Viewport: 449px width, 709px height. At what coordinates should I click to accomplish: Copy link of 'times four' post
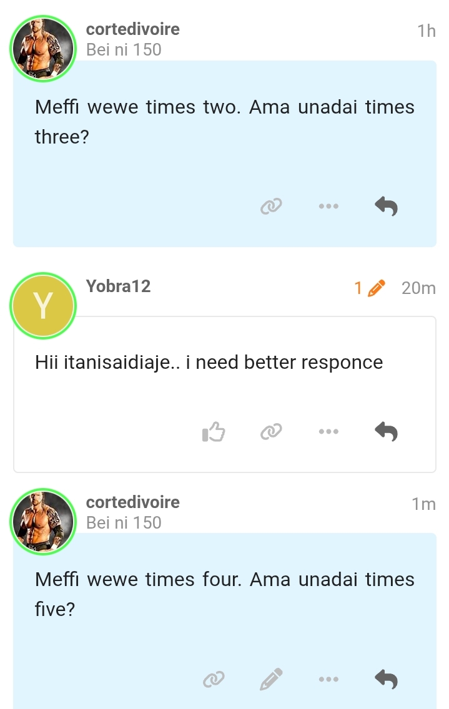tap(214, 678)
